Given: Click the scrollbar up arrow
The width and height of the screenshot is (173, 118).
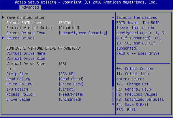Looking at the screenshot, I should pyautogui.click(x=113, y=18).
